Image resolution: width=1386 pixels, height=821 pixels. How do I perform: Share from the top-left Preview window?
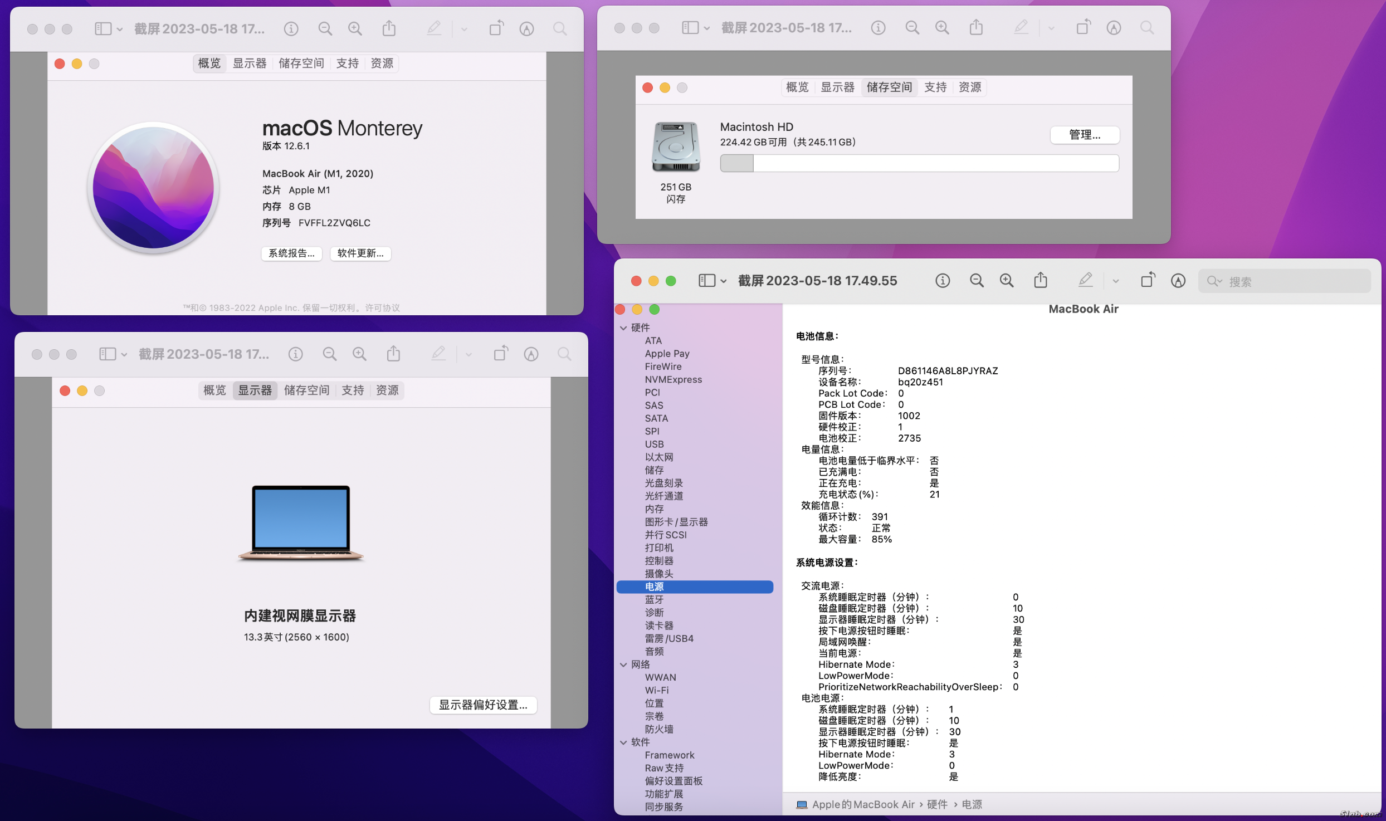pos(389,28)
